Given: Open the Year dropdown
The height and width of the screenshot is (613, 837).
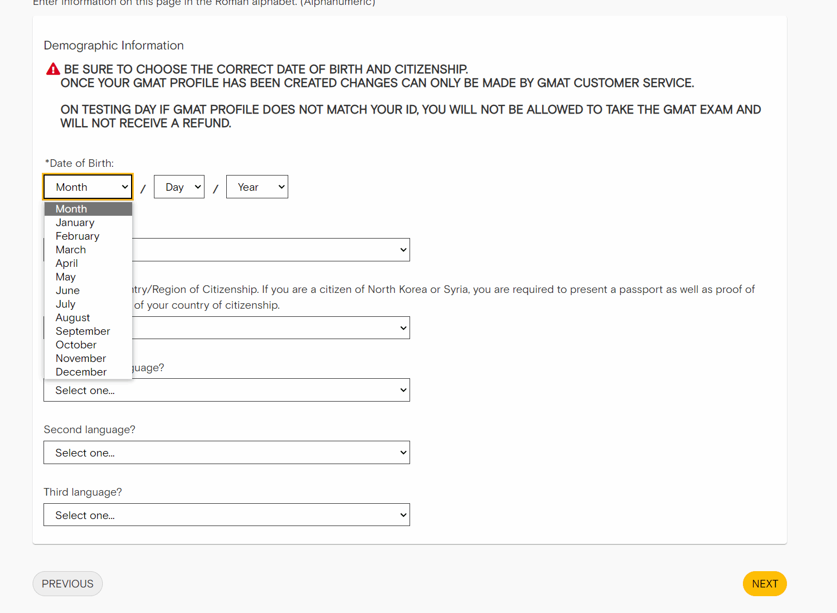Looking at the screenshot, I should (257, 187).
